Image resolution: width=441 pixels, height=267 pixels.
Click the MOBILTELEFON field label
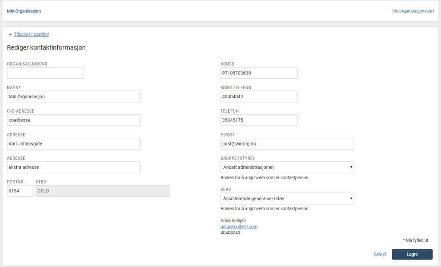coord(236,88)
